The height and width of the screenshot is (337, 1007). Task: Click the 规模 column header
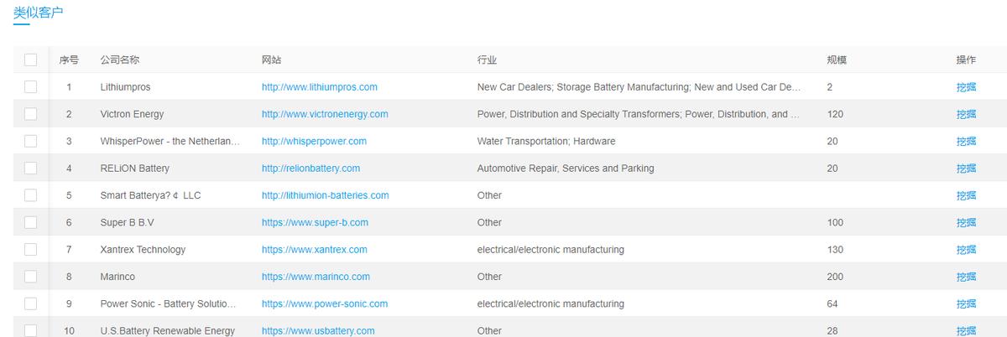pos(836,60)
